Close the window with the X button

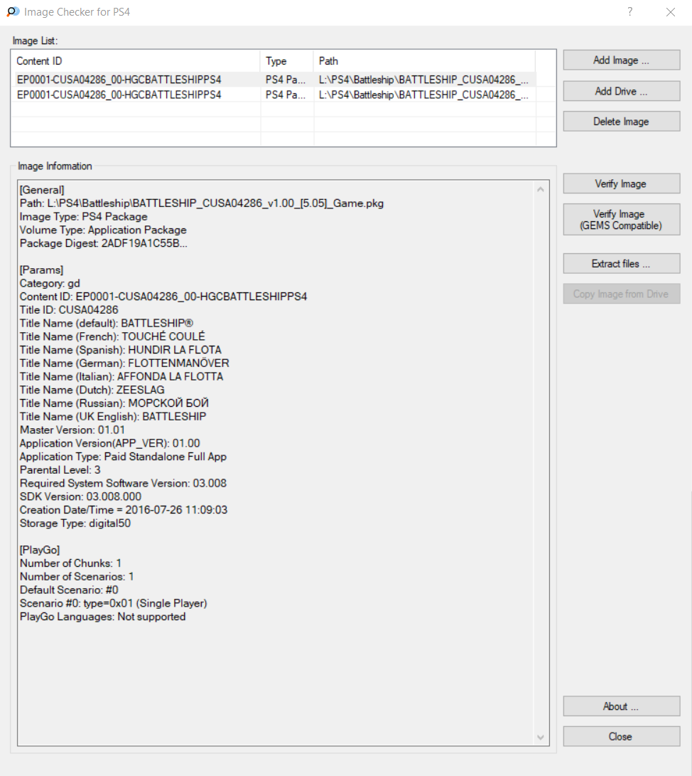click(x=670, y=12)
